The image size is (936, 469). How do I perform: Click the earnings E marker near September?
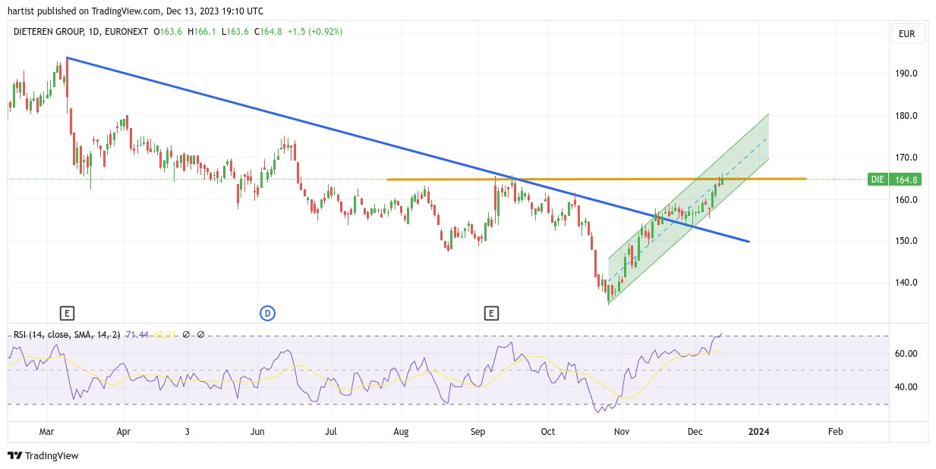tap(491, 312)
